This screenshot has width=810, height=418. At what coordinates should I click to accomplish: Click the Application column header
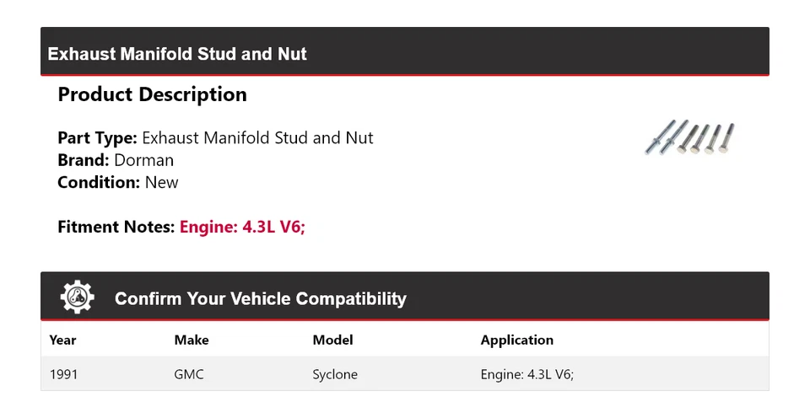click(x=516, y=340)
